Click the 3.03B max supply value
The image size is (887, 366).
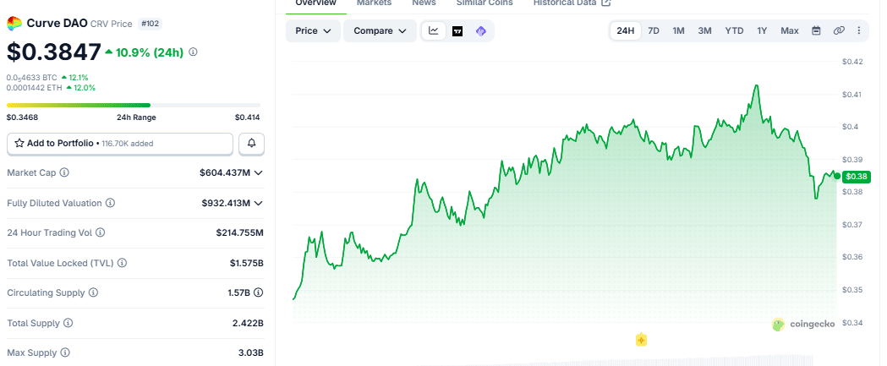[x=250, y=353]
